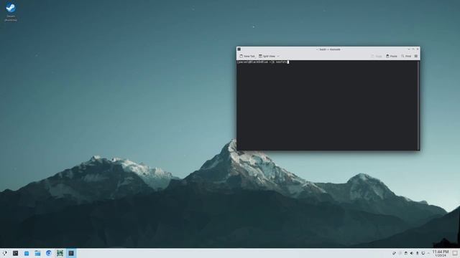Open the blue square app icon in taskbar
This screenshot has width=460, height=258.
tap(27, 253)
